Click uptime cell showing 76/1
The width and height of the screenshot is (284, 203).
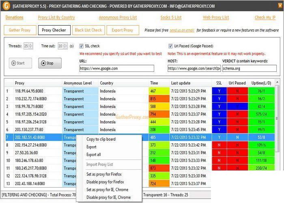pyautogui.click(x=261, y=91)
